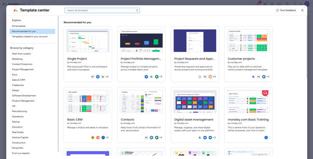Screen dimensions: 313x159
Task: Click search magnifier in top bar
Action: pos(287,4)
